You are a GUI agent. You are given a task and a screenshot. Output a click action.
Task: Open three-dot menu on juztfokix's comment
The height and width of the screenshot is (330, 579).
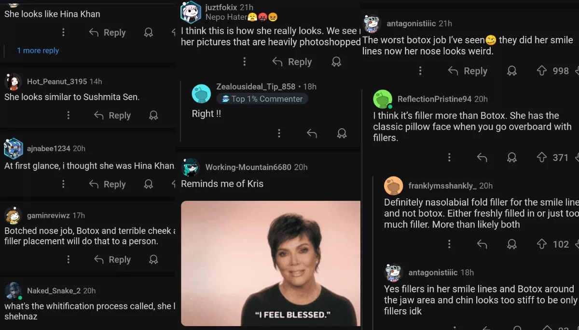244,62
